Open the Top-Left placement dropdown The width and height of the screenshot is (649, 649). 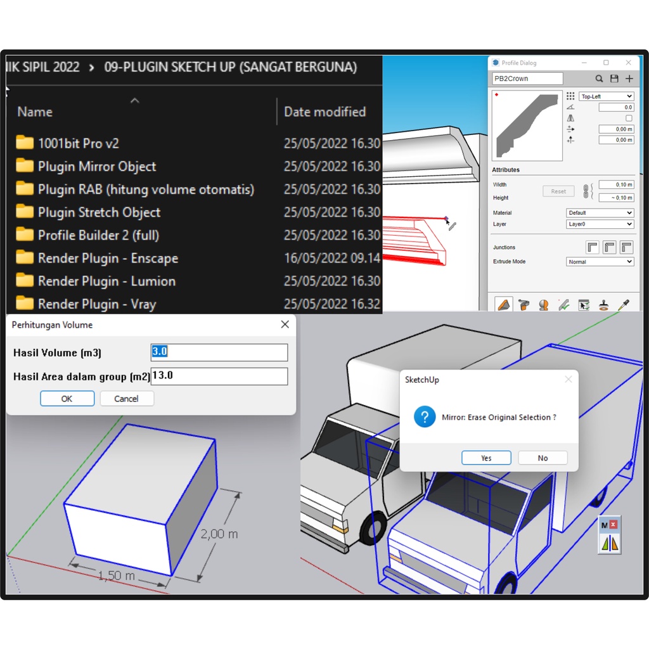(606, 96)
